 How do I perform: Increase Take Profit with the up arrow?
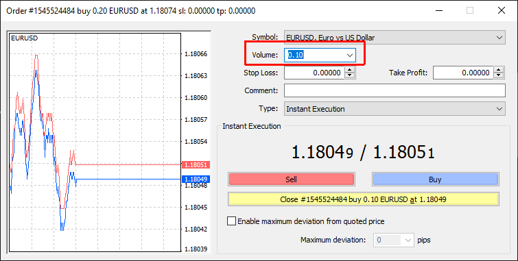coord(499,70)
